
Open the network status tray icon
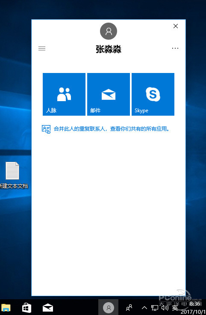pos(155,308)
